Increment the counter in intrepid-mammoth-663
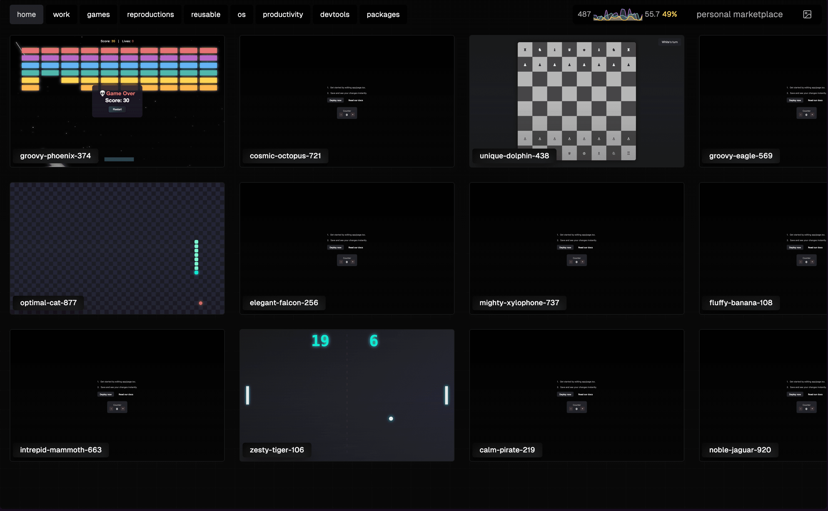Viewport: 828px width, 511px height. click(123, 409)
